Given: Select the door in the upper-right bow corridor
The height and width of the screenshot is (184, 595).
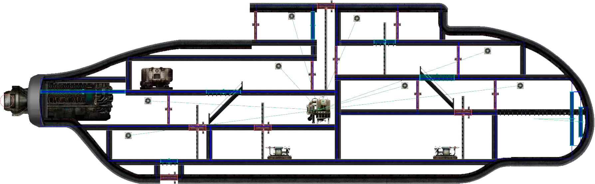Looking at the screenshot, I should [x=458, y=60].
